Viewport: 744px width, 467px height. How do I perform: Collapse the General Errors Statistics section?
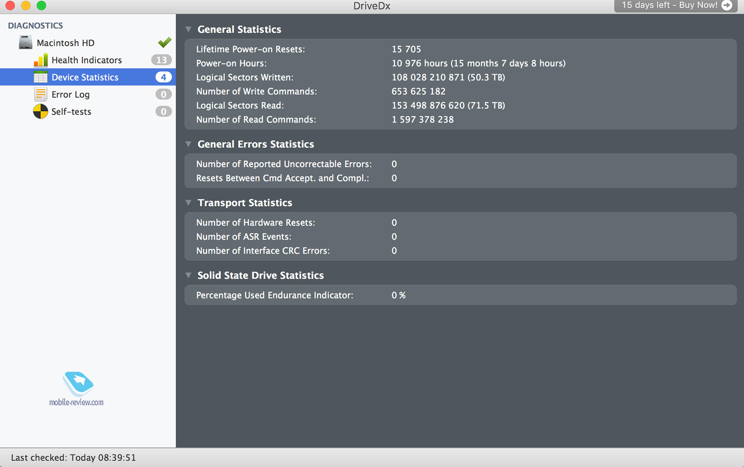click(x=188, y=144)
